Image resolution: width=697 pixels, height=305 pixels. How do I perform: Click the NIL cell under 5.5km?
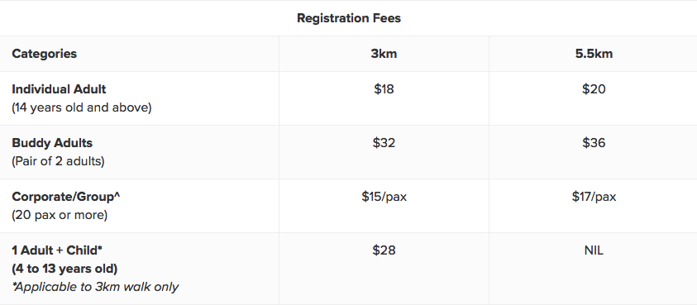click(594, 250)
